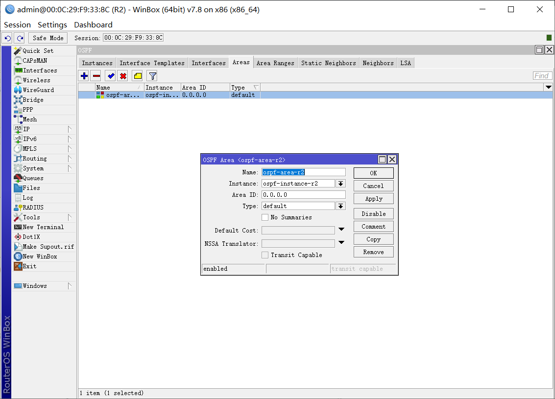
Task: Click the Disable button in dialog
Action: 373,213
